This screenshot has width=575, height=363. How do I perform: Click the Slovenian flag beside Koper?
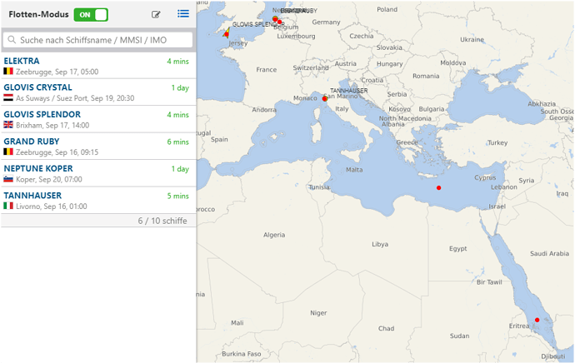coord(8,179)
